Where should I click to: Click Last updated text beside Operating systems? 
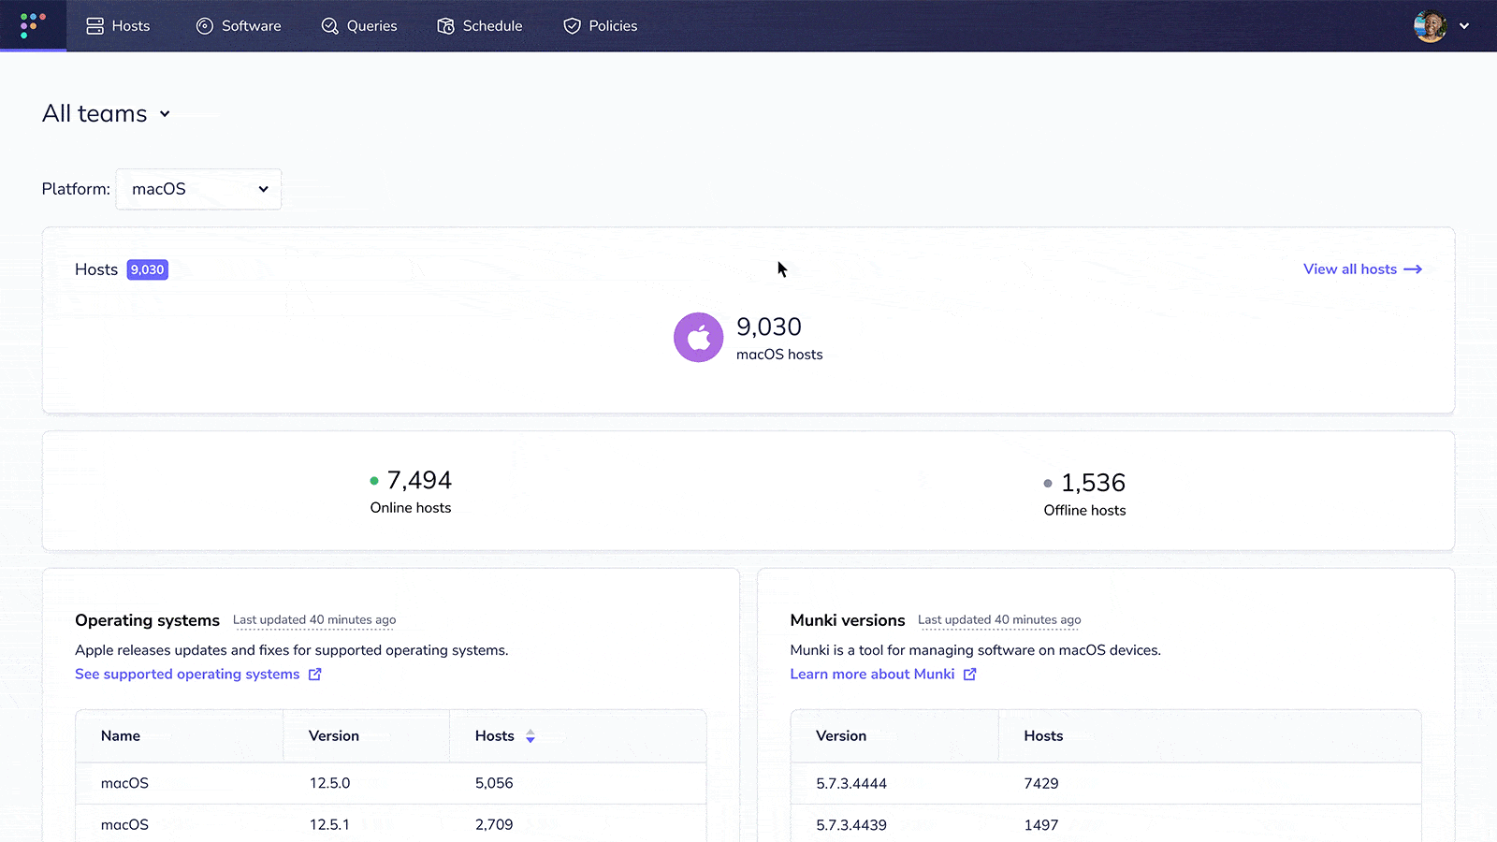click(x=314, y=620)
